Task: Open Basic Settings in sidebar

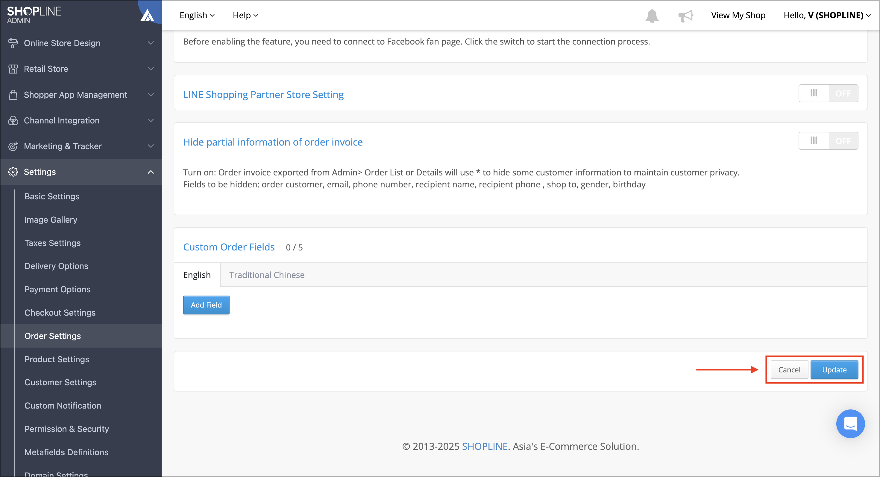Action: (52, 197)
